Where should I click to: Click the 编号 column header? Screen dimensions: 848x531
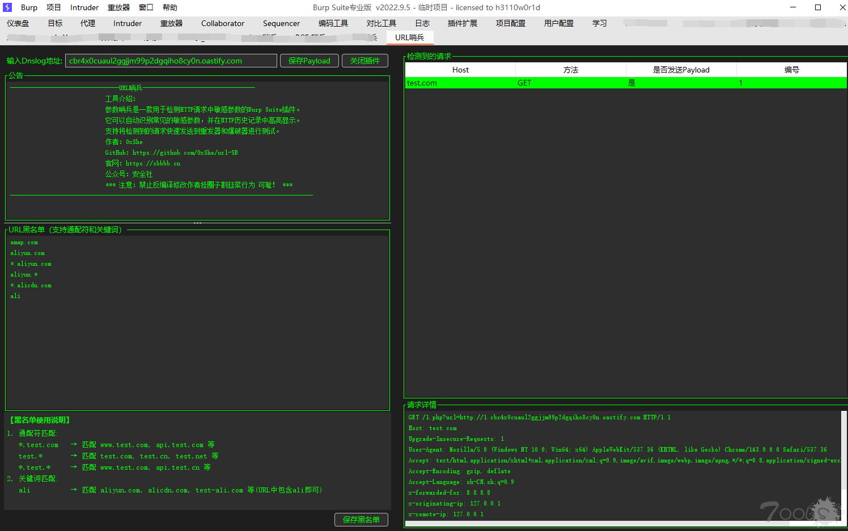tap(791, 70)
